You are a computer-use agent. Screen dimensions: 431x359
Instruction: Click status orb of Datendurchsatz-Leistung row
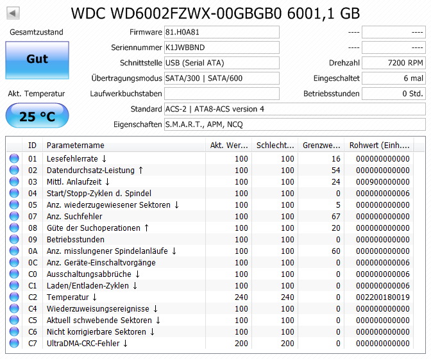tap(14, 170)
